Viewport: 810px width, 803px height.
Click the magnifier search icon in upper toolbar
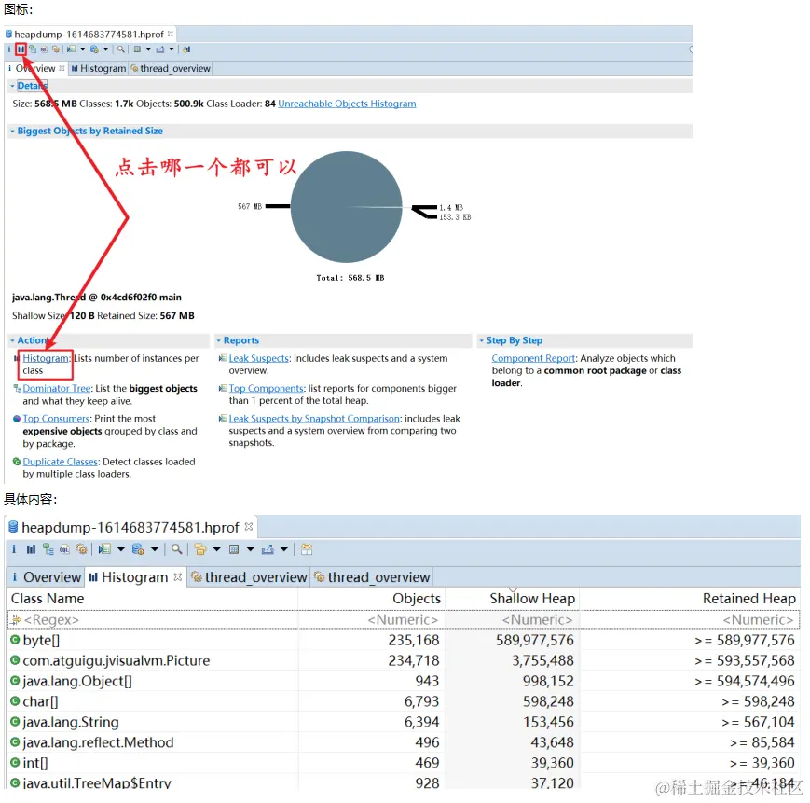121,49
